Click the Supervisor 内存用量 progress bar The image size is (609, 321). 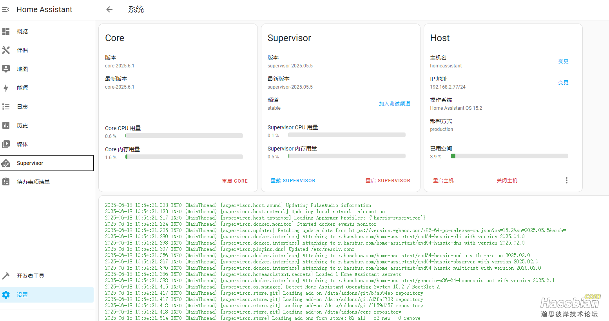pos(347,156)
